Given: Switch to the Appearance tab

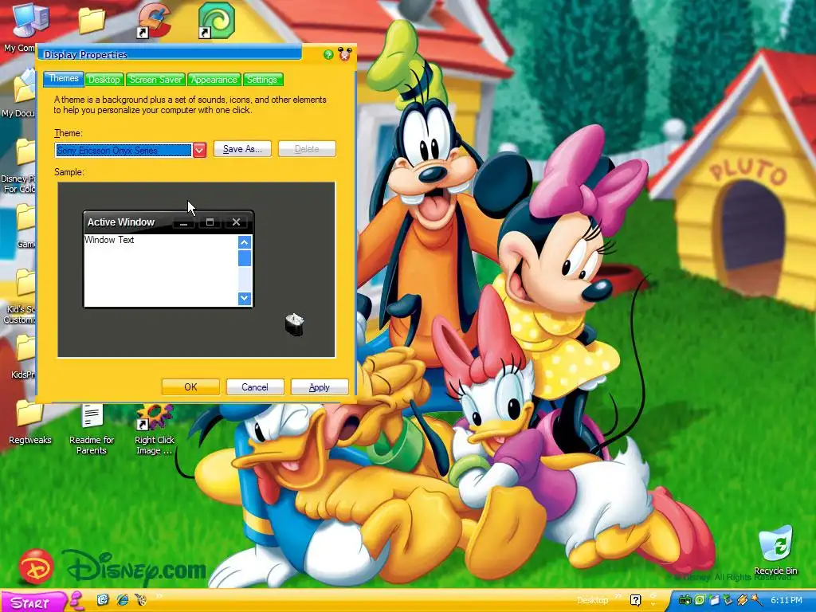Looking at the screenshot, I should point(214,80).
